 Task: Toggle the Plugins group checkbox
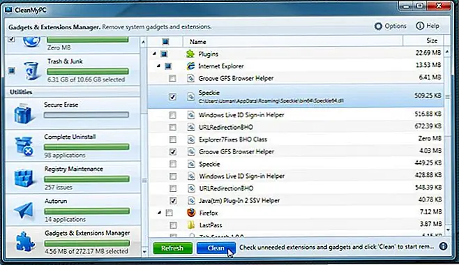tap(164, 54)
